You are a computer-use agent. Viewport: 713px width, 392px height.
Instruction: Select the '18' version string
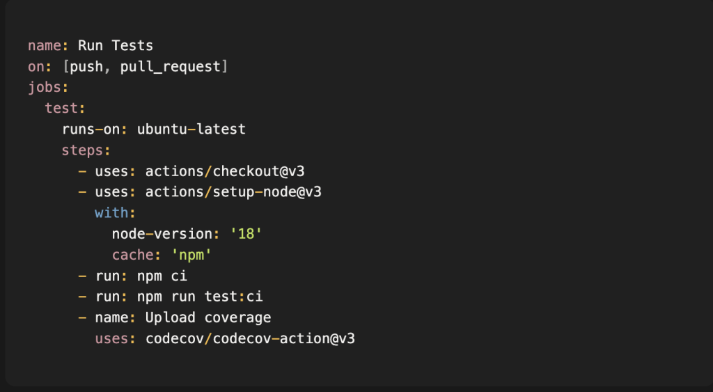coord(246,234)
